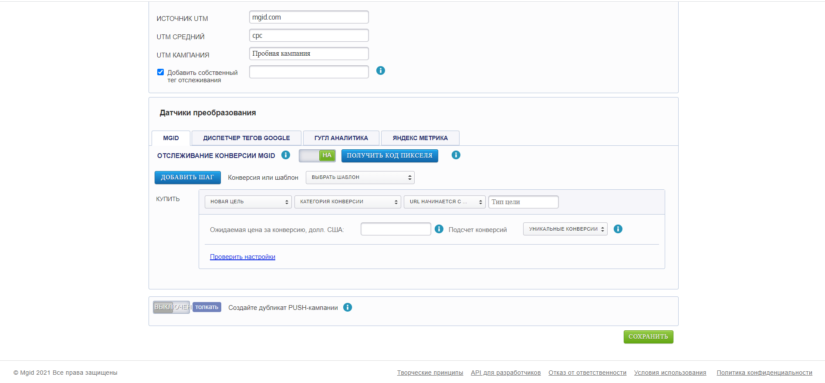Click info icon right of pixel code button
The image size is (825, 383).
click(456, 155)
